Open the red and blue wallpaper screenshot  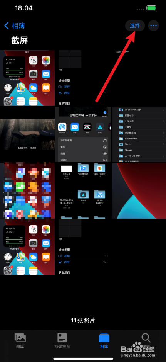click(x=139, y=191)
